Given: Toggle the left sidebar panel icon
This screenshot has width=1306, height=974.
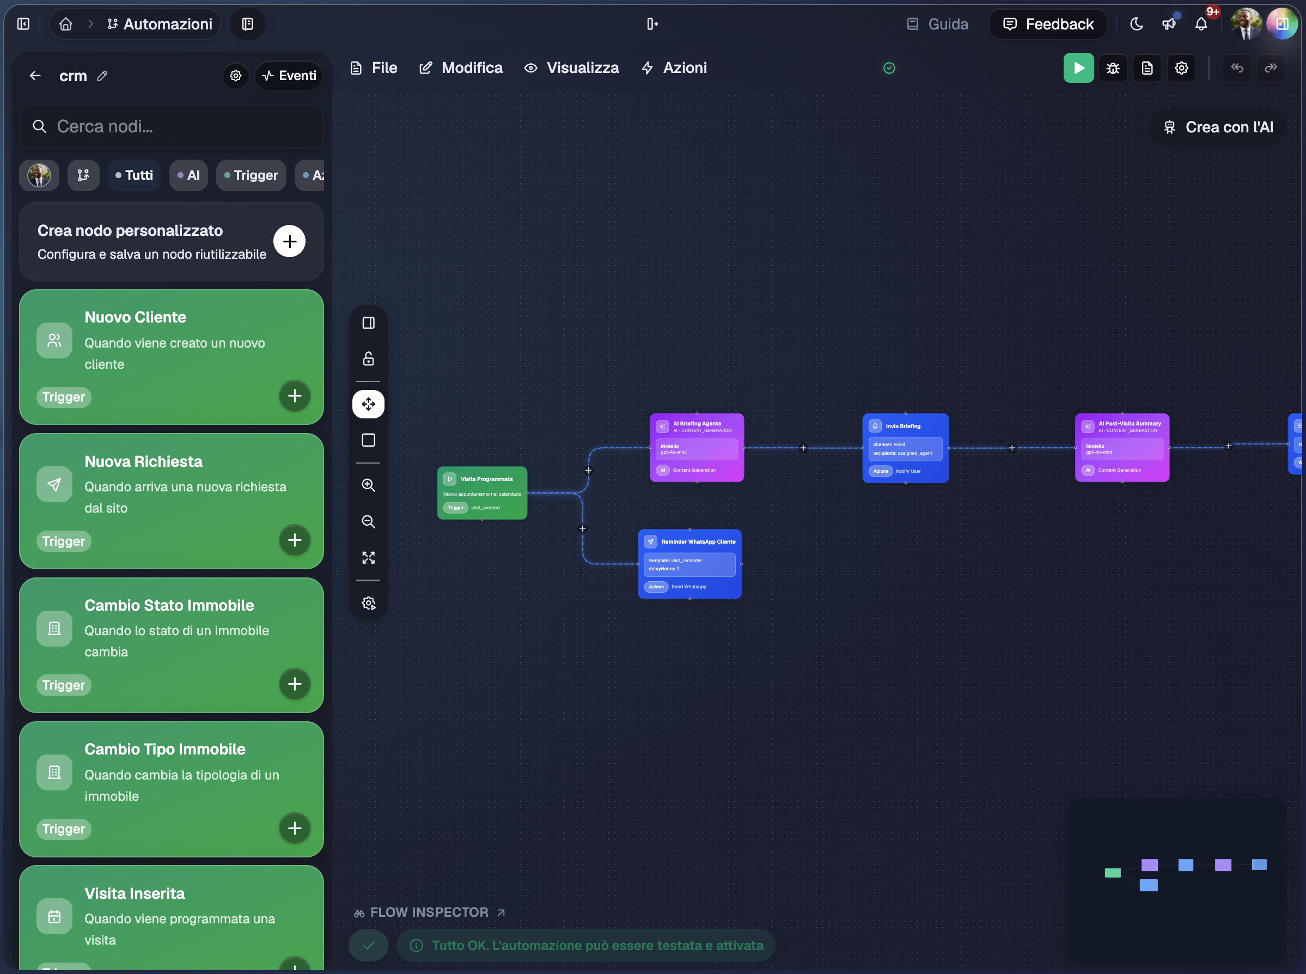Looking at the screenshot, I should pyautogui.click(x=23, y=24).
